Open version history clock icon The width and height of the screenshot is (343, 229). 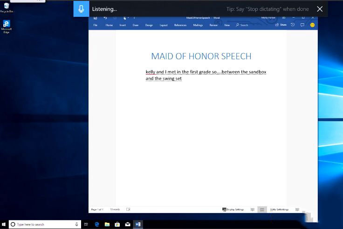293,25
